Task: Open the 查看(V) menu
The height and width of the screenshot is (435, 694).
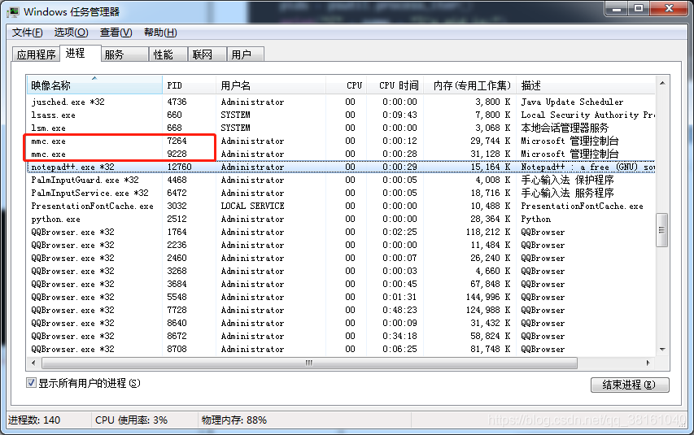Action: [x=116, y=33]
